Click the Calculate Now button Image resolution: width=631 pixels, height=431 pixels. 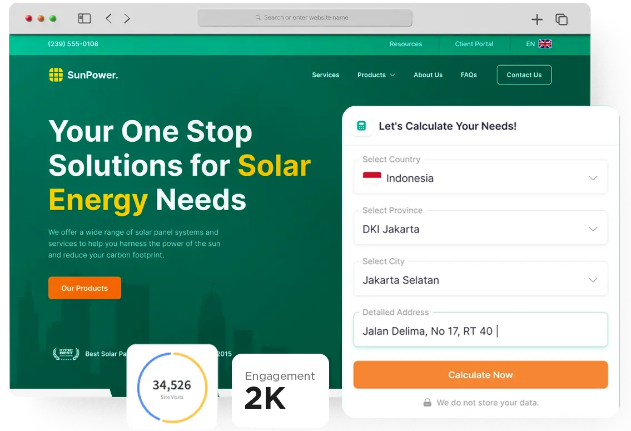click(x=480, y=375)
